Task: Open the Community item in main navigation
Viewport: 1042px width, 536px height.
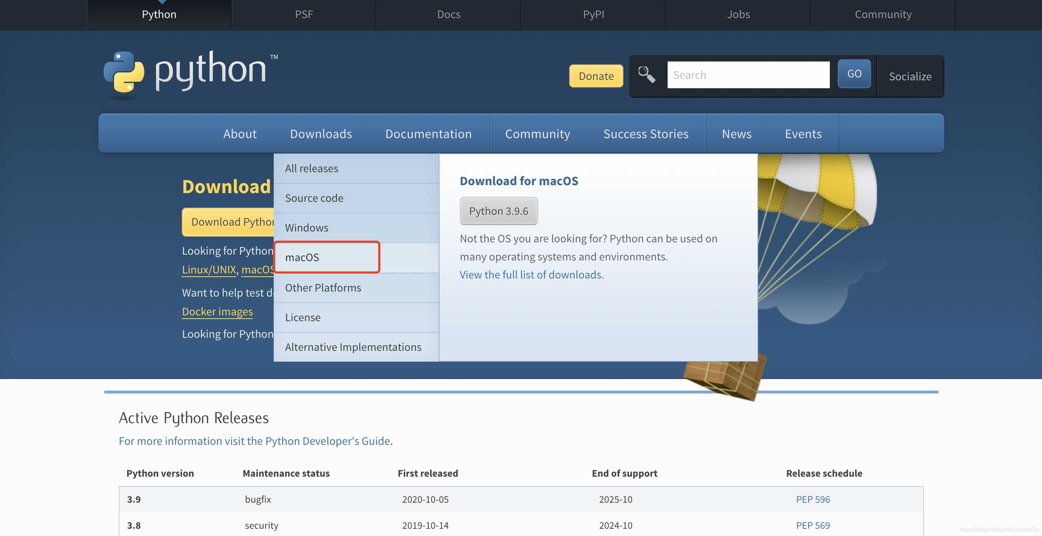Action: click(x=538, y=134)
